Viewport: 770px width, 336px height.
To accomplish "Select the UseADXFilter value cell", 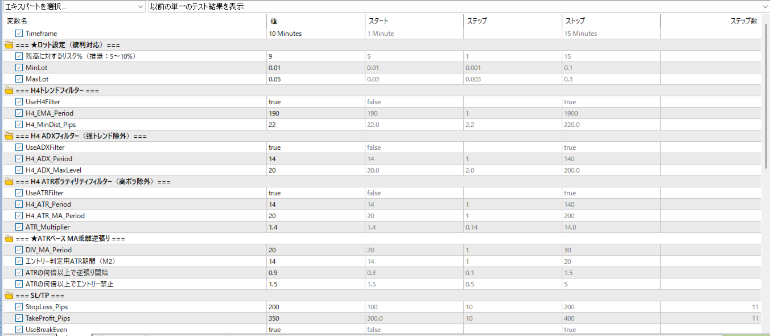I will [315, 147].
